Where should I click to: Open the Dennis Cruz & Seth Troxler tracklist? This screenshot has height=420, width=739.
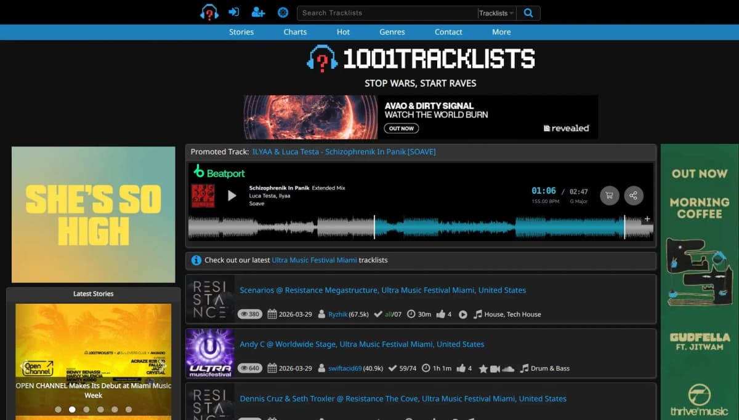tap(403, 398)
